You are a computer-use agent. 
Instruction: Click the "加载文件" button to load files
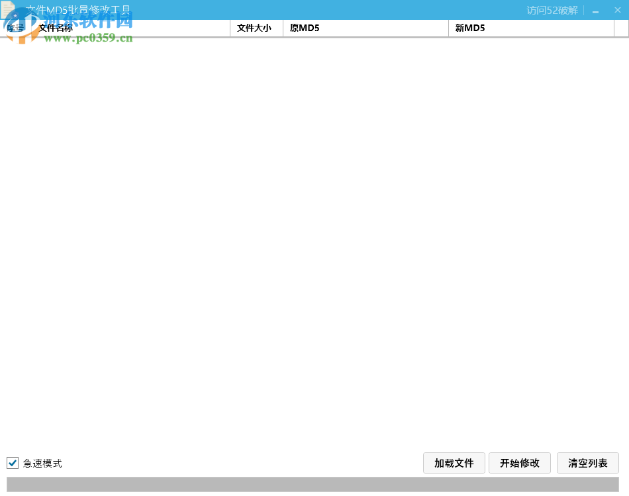pos(454,463)
